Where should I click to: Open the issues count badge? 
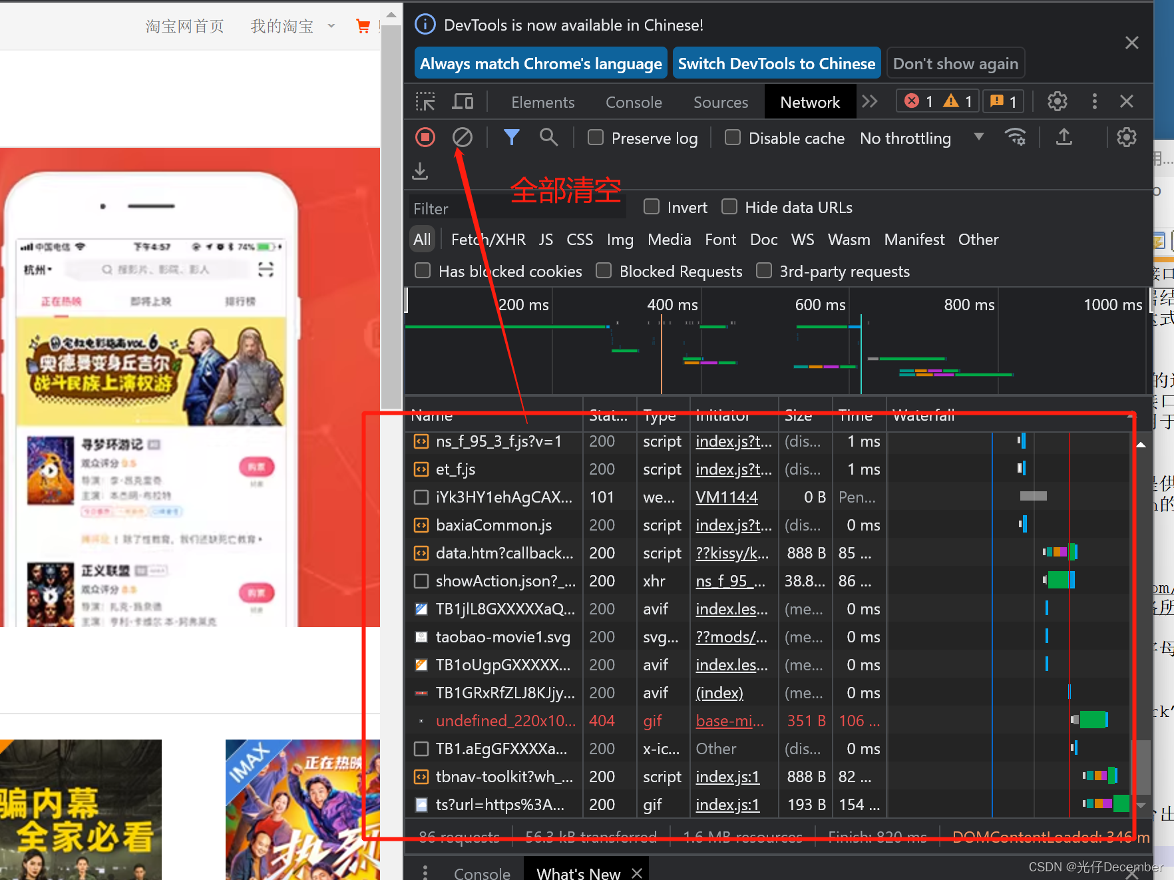tap(1003, 101)
